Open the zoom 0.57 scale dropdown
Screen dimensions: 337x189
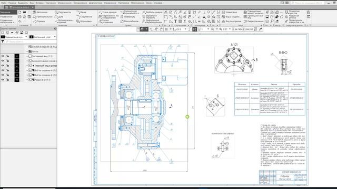(230, 29)
